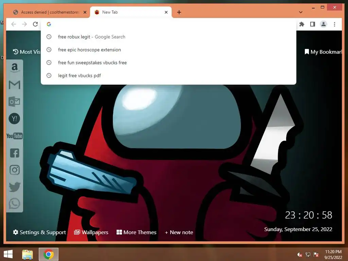348x261 pixels.
Task: Reload the current page
Action: (x=35, y=24)
